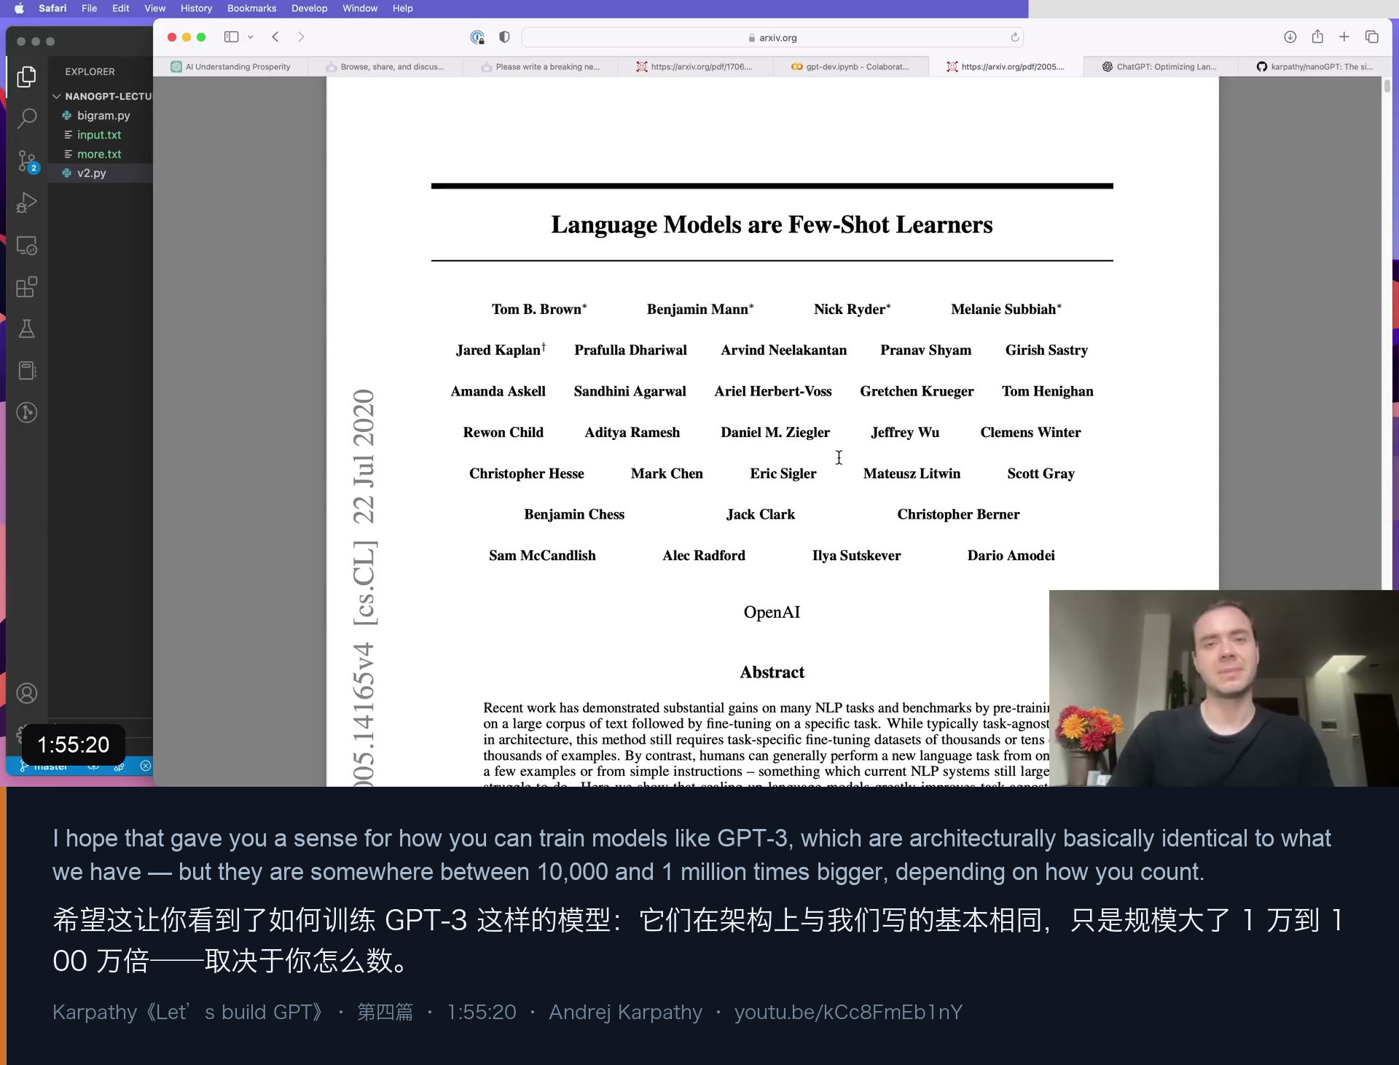
Task: Open the Safari share menu
Action: coord(1317,36)
